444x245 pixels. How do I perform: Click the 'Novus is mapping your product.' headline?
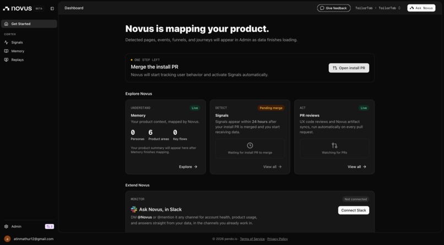(x=197, y=29)
